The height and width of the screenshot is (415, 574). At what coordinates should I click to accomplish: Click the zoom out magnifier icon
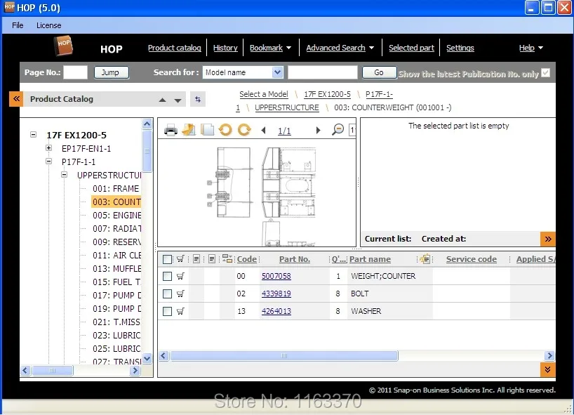point(338,129)
